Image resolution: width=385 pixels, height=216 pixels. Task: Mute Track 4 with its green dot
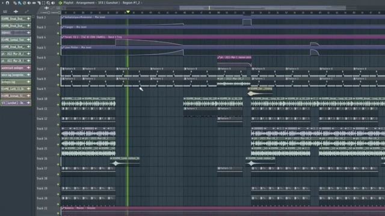coord(58,44)
